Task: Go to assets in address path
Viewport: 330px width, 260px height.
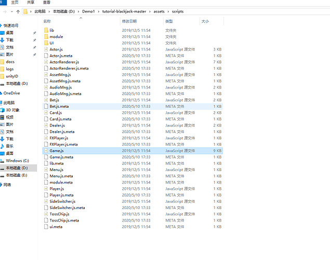Action: pos(159,11)
